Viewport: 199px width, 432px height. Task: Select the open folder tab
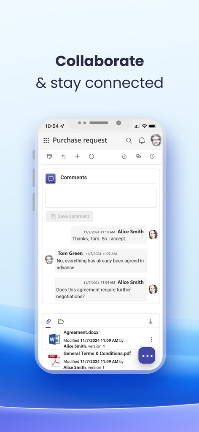[61, 321]
